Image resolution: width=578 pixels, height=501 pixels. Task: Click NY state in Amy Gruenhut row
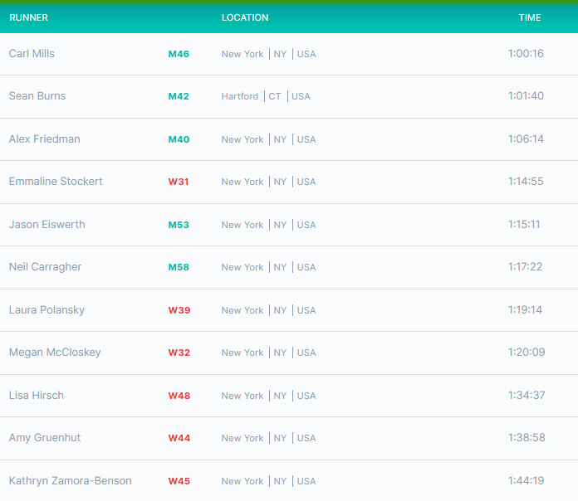point(280,438)
